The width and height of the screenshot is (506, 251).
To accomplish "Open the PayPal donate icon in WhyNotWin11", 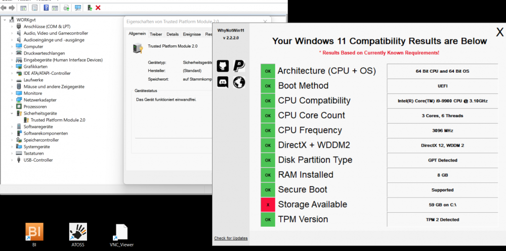I will 239,66.
